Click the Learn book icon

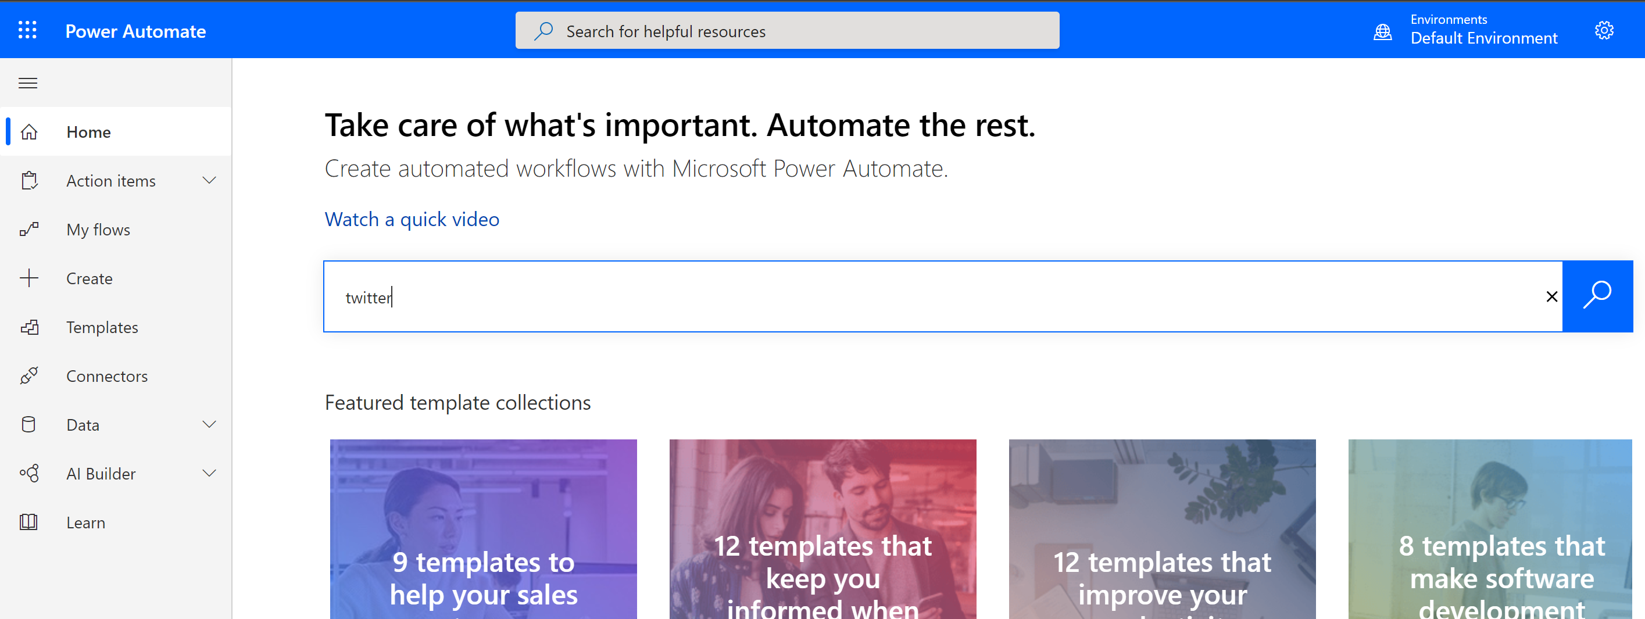point(28,522)
